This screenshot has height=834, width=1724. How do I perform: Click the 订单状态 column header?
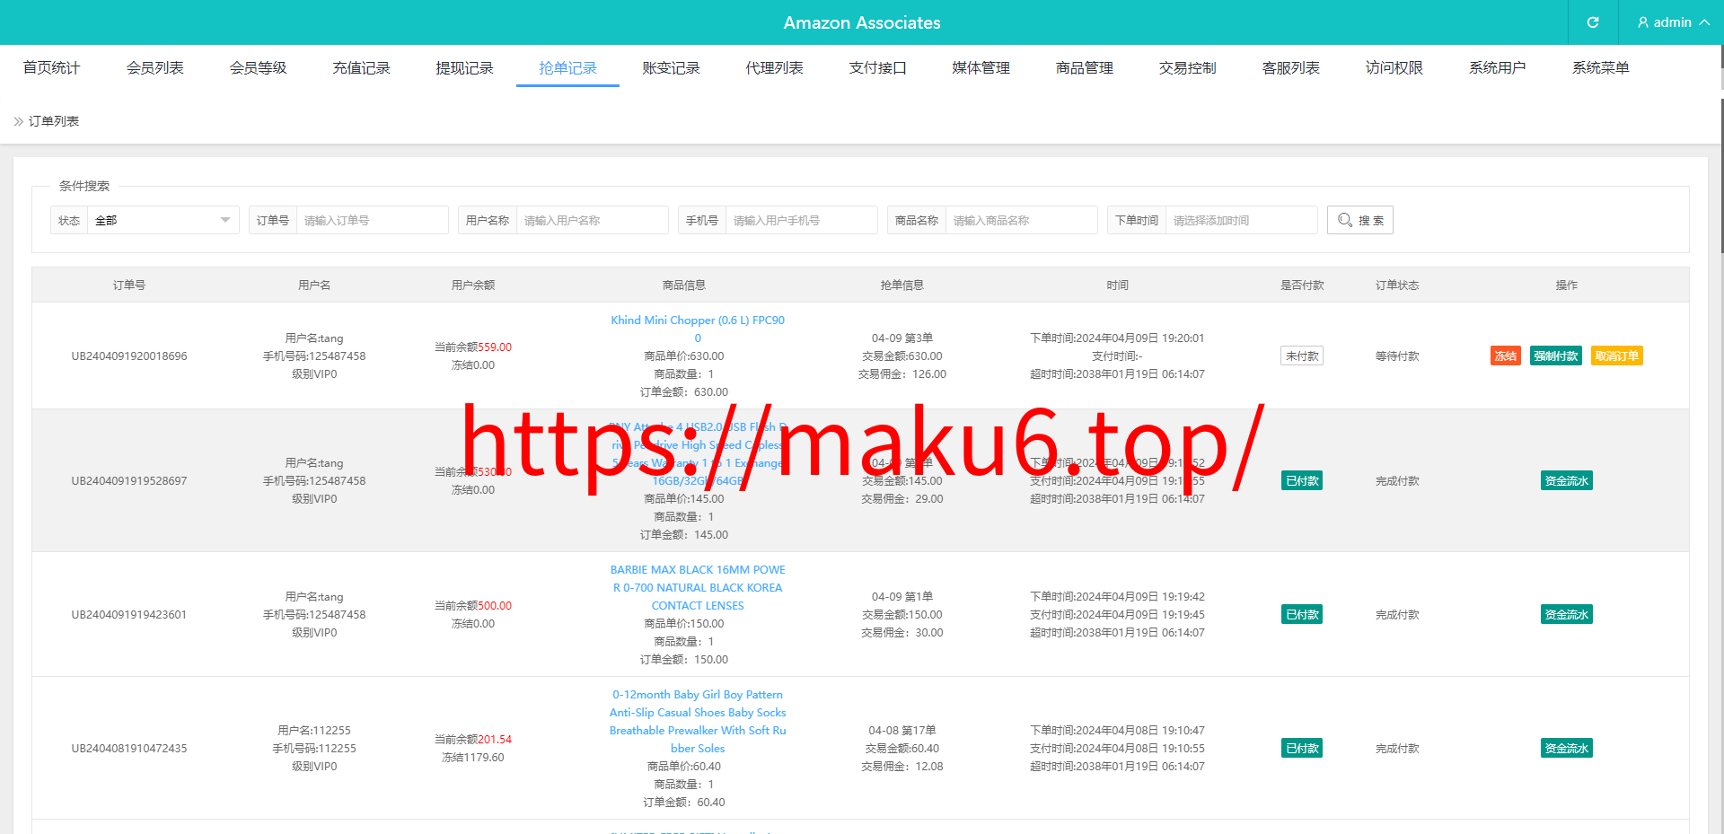click(x=1397, y=285)
